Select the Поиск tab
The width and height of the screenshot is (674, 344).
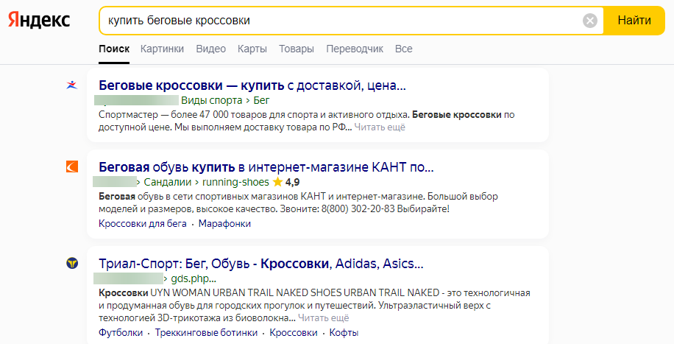click(x=114, y=49)
